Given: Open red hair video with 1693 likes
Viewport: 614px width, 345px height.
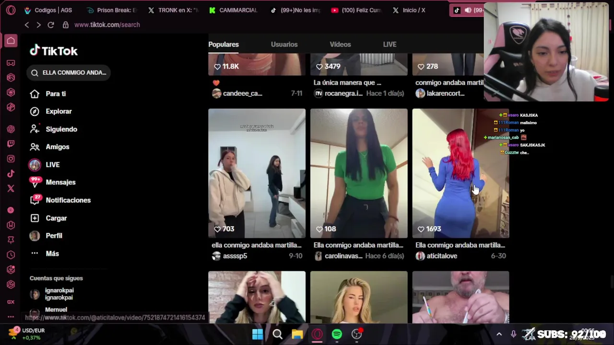Looking at the screenshot, I should (460, 173).
